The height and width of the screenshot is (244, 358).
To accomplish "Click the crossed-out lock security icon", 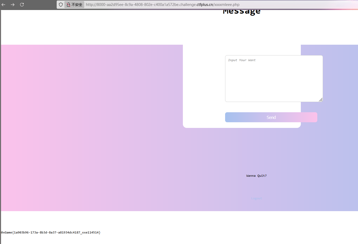I will point(69,5).
